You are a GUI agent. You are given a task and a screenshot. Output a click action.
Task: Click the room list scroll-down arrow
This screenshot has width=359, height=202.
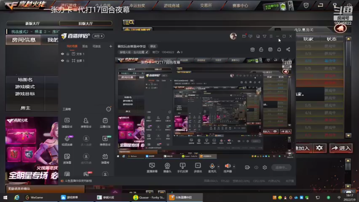point(348,136)
